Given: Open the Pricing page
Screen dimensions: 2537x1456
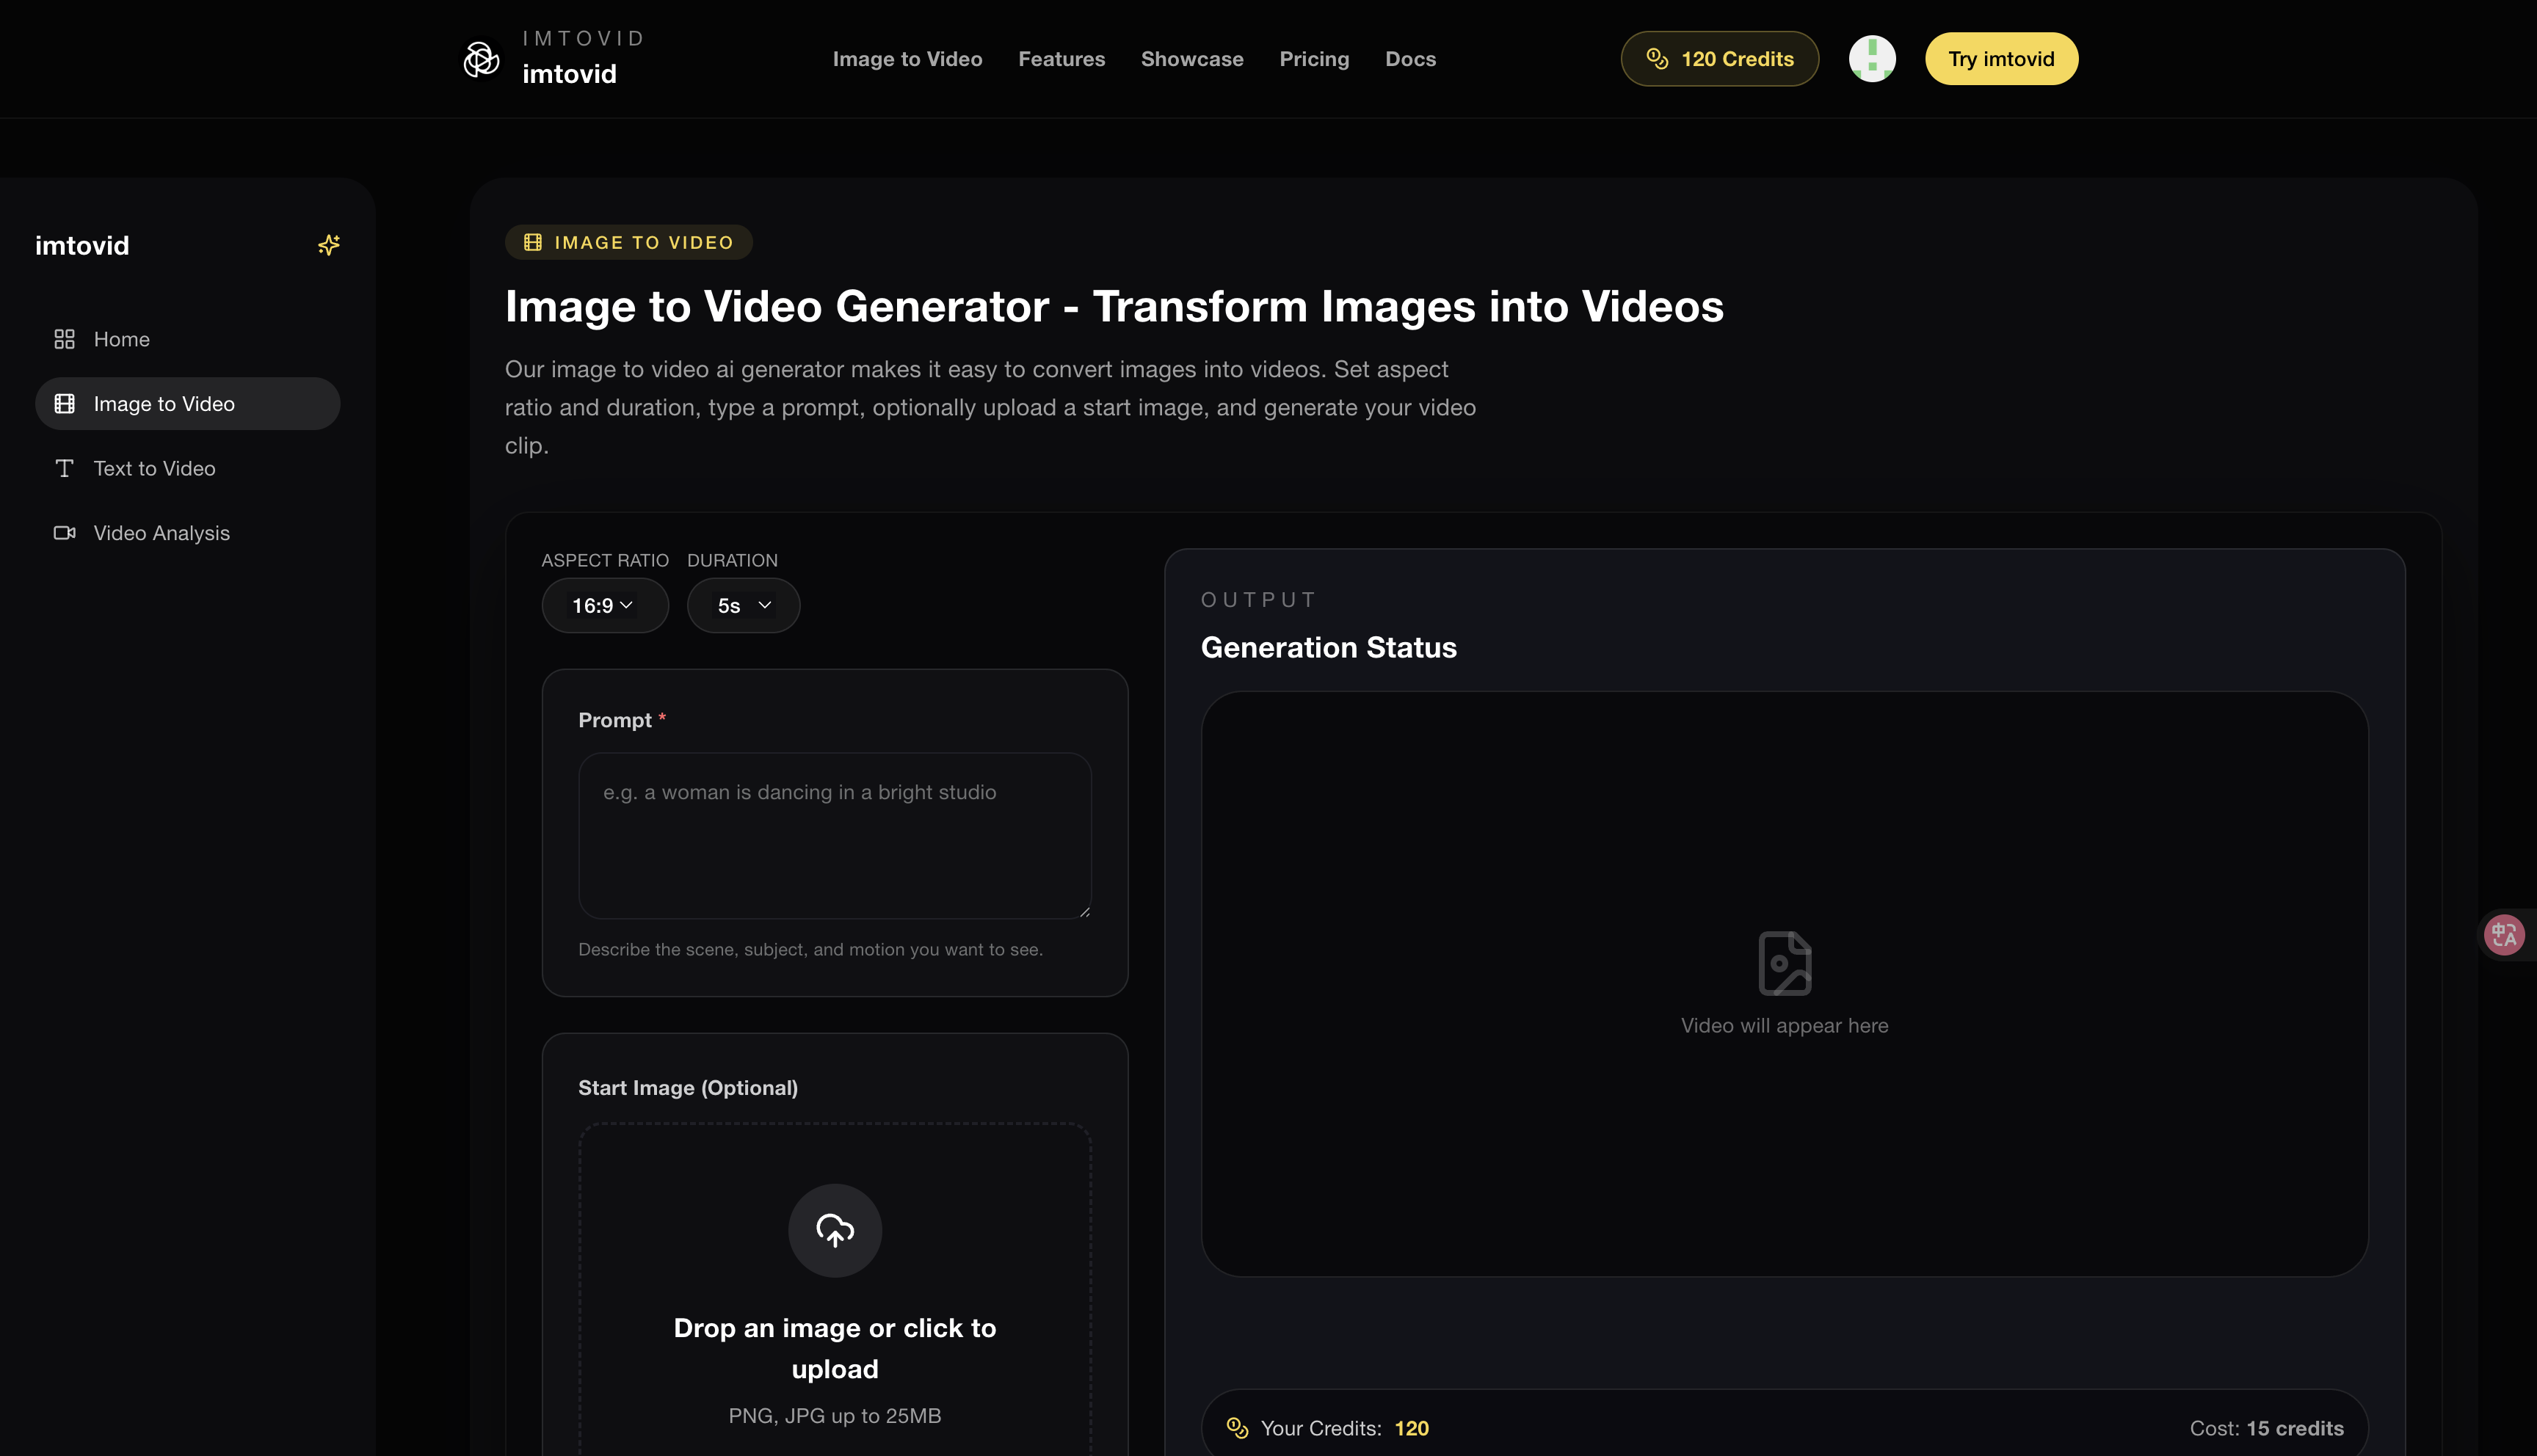Looking at the screenshot, I should [1314, 58].
